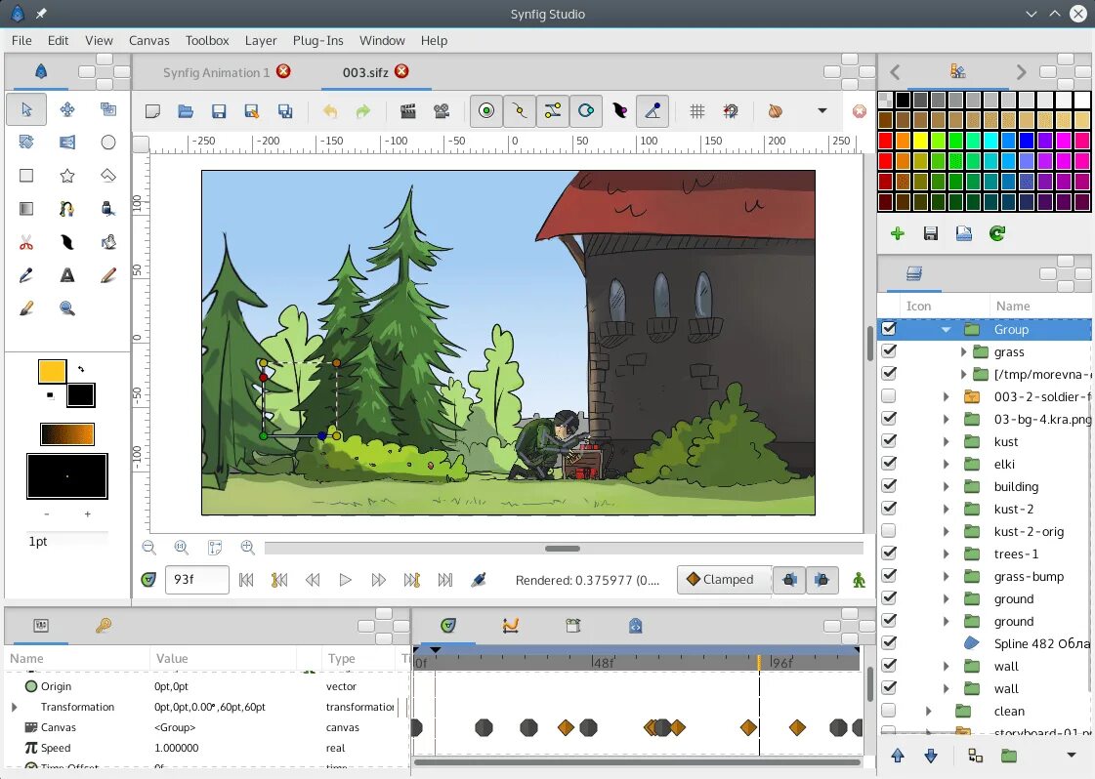1095x779 pixels.
Task: Activate the Zoom tool
Action: click(x=67, y=307)
